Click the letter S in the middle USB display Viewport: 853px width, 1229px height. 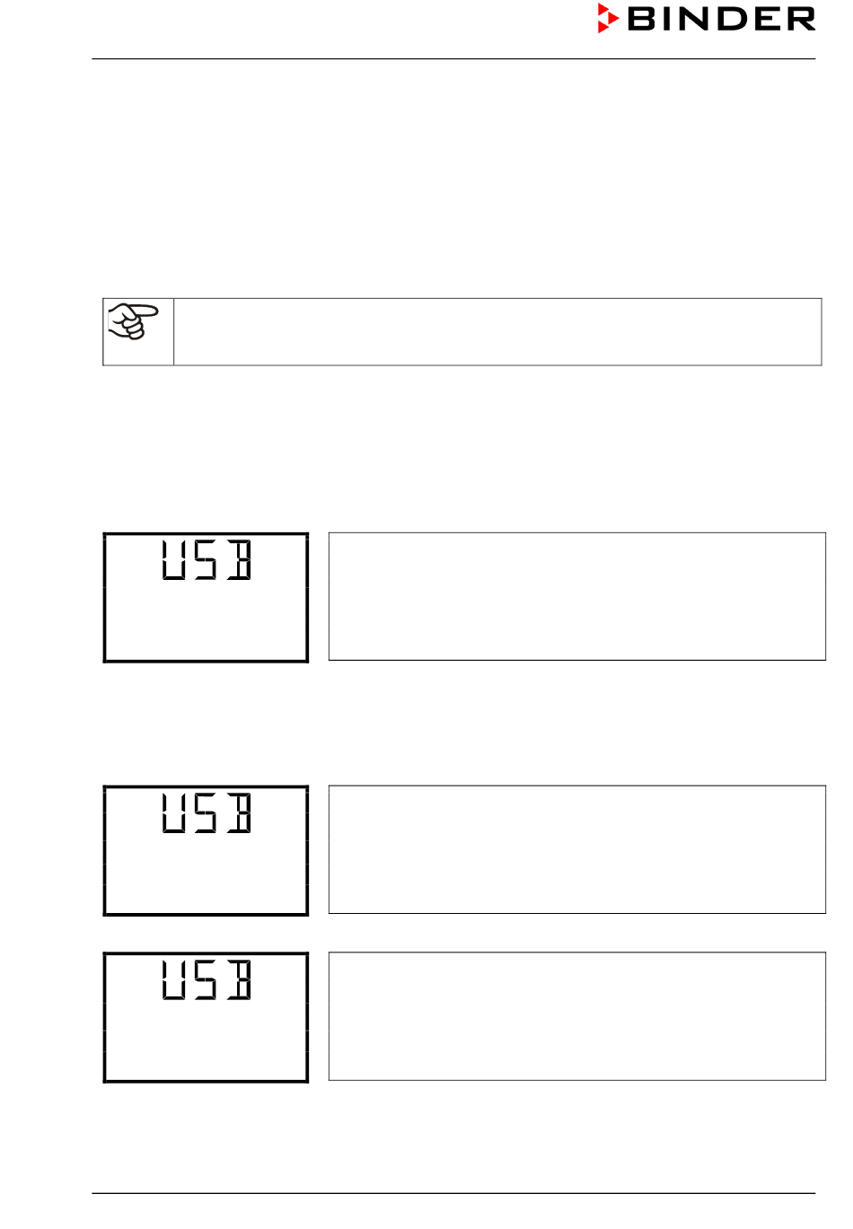pyautogui.click(x=206, y=813)
